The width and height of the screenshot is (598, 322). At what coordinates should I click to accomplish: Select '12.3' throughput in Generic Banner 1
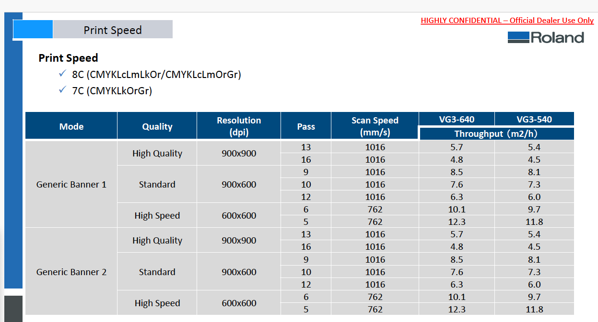(x=457, y=222)
